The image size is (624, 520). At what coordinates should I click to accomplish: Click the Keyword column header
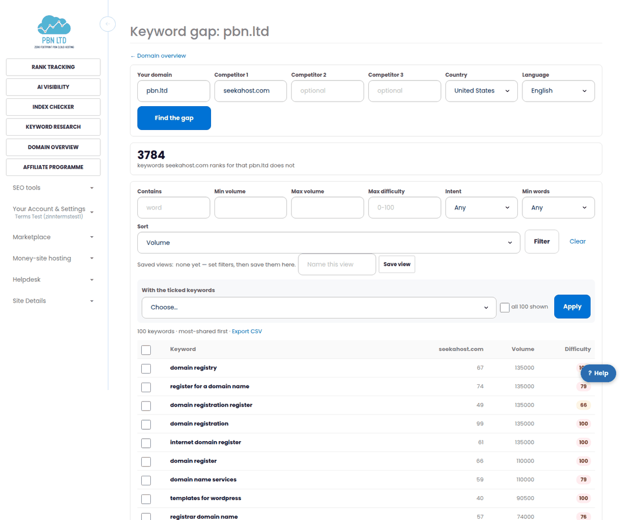point(183,349)
